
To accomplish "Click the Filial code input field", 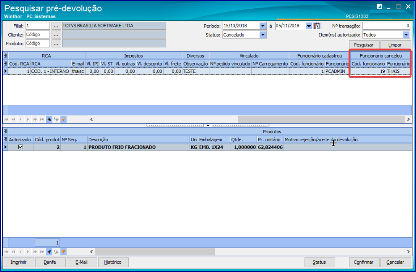I will (37, 26).
